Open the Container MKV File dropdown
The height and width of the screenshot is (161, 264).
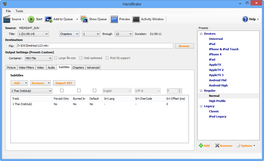point(39,58)
